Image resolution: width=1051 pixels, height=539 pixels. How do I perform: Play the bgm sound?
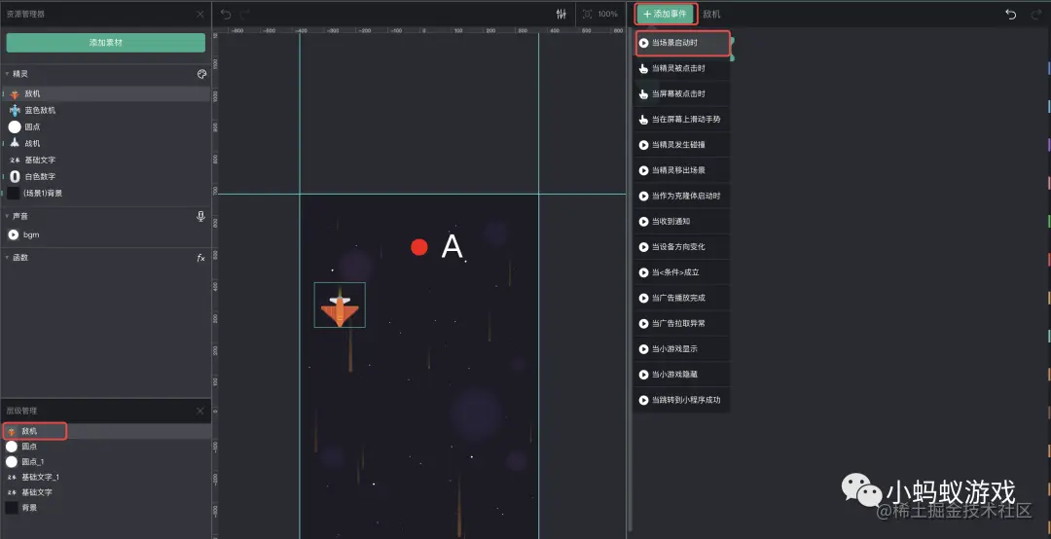click(14, 234)
